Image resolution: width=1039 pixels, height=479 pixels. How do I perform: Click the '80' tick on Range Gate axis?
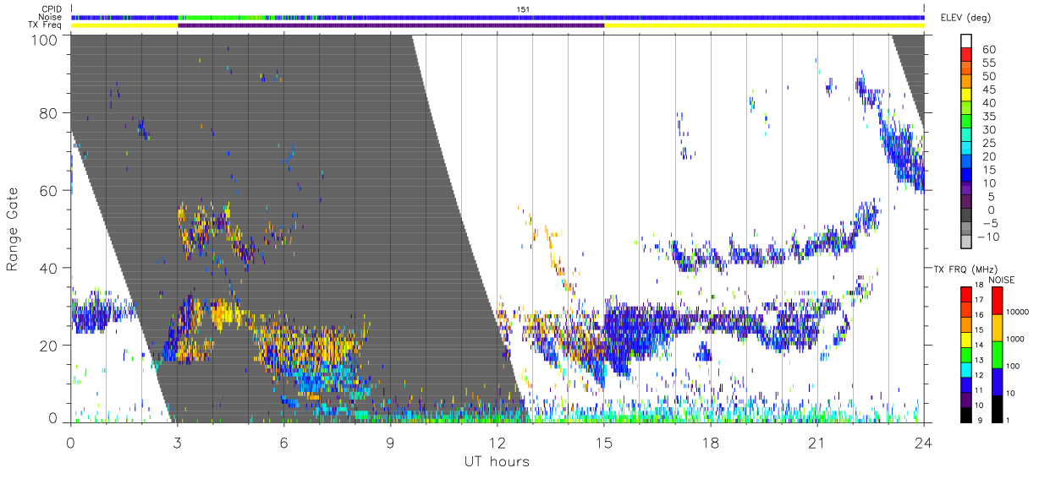point(48,113)
